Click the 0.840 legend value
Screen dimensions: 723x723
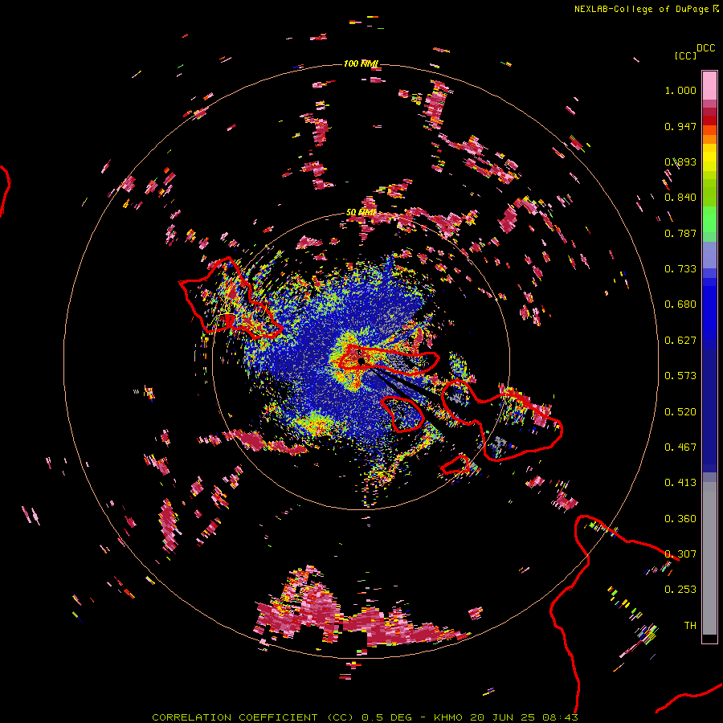point(680,198)
